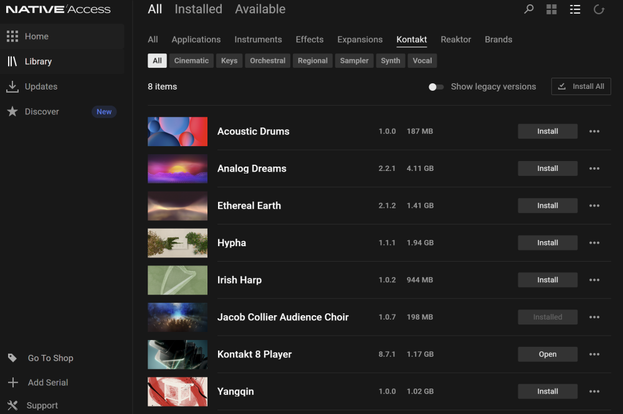Filter by Synth tag

click(x=391, y=61)
